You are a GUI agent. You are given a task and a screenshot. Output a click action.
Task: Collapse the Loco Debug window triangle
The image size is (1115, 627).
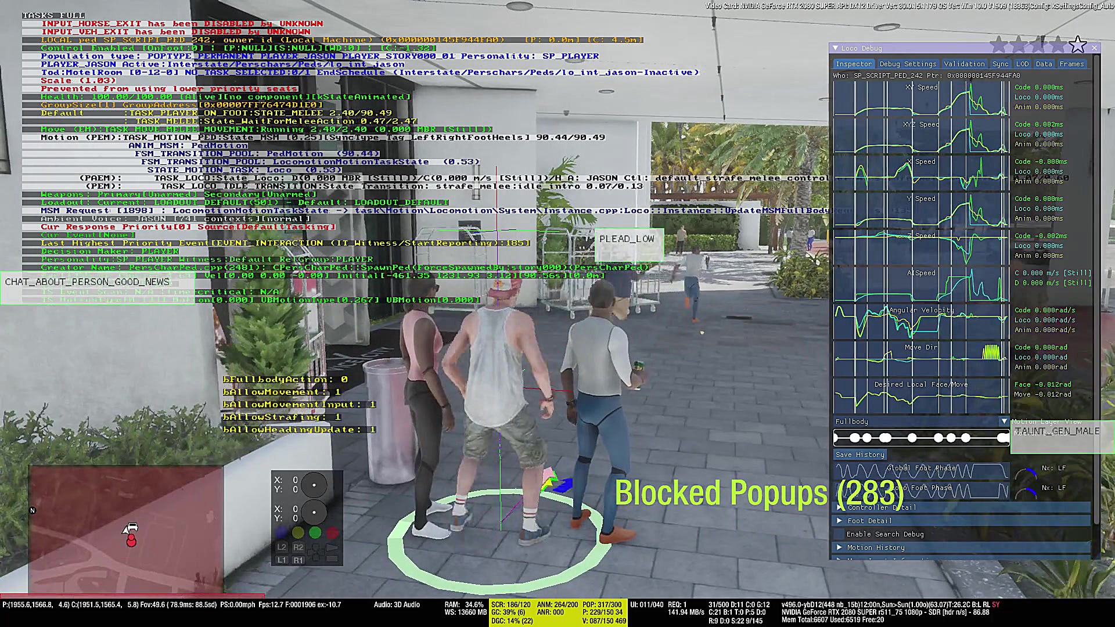click(835, 48)
